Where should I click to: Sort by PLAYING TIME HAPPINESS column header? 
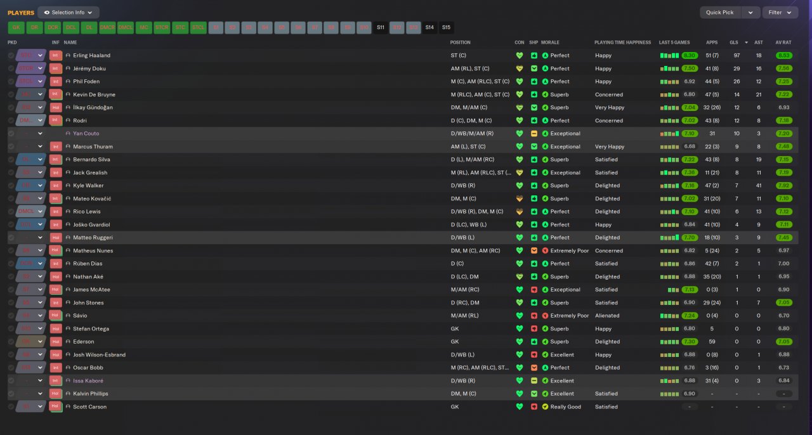pyautogui.click(x=622, y=42)
